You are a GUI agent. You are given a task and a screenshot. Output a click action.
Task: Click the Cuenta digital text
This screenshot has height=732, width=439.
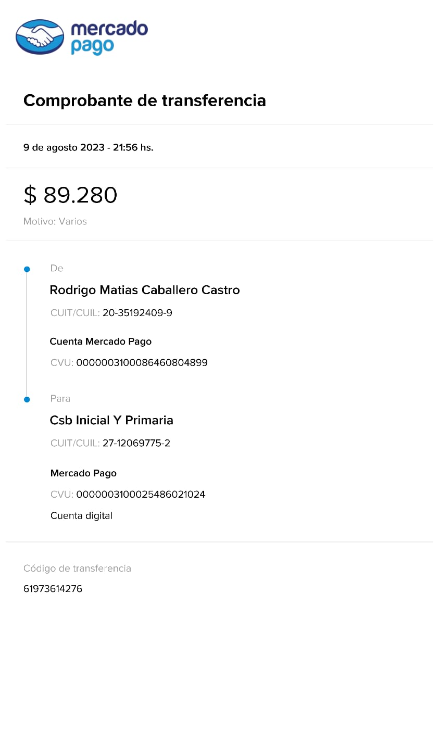pyautogui.click(x=81, y=515)
